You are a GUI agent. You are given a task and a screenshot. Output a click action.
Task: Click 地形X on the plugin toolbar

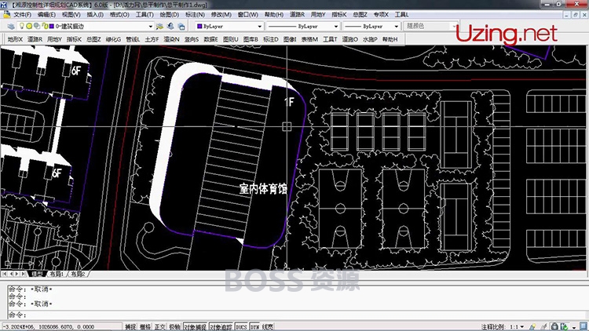coord(15,39)
